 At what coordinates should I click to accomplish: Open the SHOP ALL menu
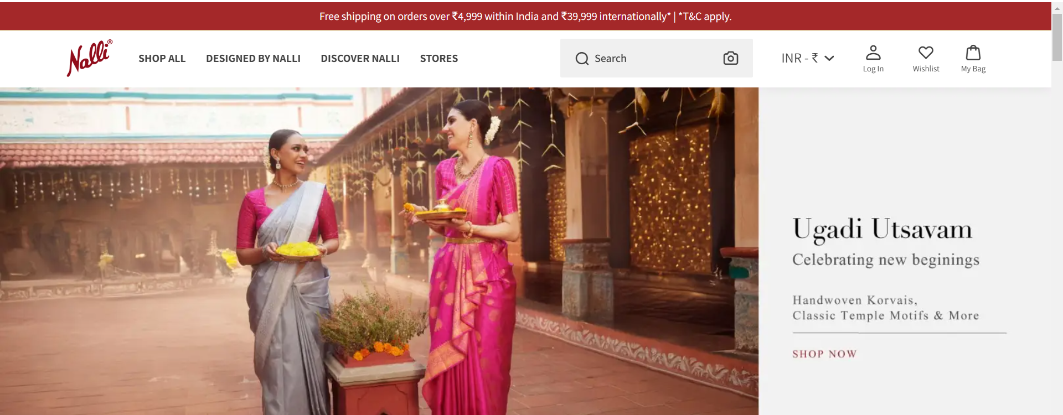point(162,58)
